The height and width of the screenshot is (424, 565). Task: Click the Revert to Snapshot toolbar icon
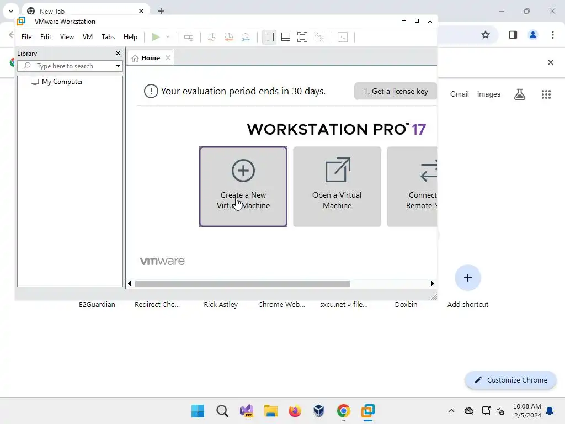229,37
